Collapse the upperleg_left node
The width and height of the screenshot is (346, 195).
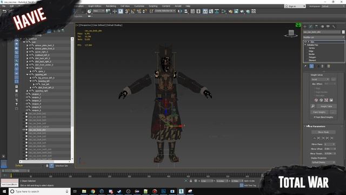coord(28,75)
